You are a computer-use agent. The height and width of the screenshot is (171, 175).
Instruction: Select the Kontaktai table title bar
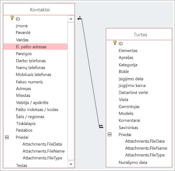tap(39, 9)
